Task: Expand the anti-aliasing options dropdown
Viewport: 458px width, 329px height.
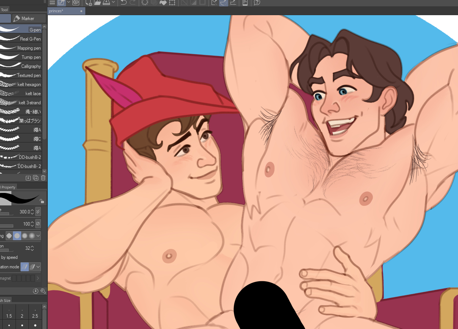Action: click(x=38, y=236)
